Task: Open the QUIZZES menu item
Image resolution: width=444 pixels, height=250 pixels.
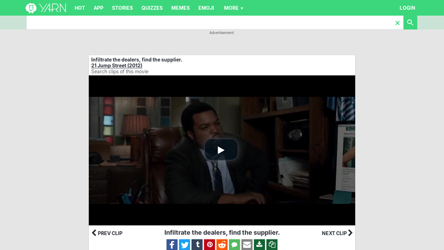Action: coord(152,8)
